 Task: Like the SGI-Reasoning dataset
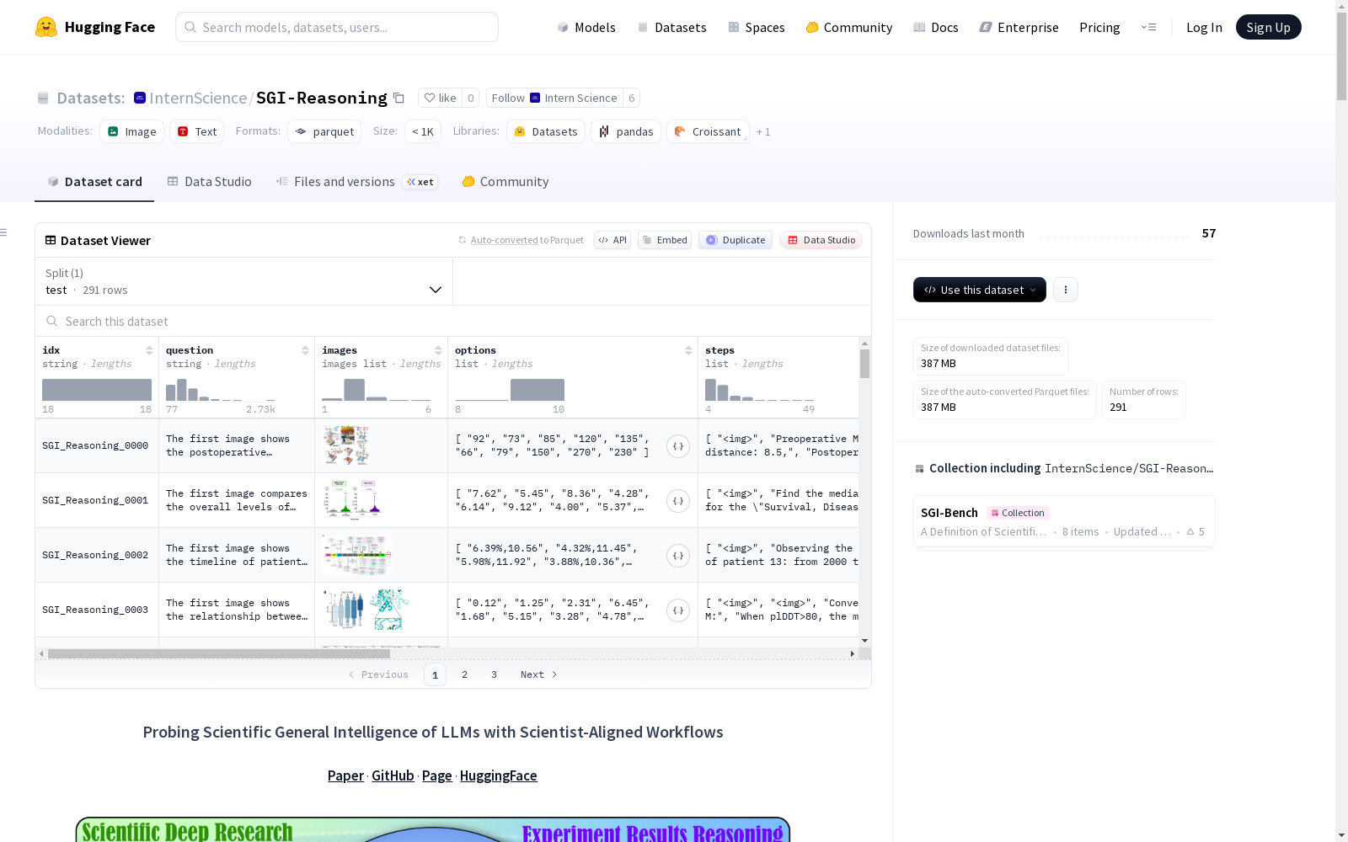tap(440, 98)
